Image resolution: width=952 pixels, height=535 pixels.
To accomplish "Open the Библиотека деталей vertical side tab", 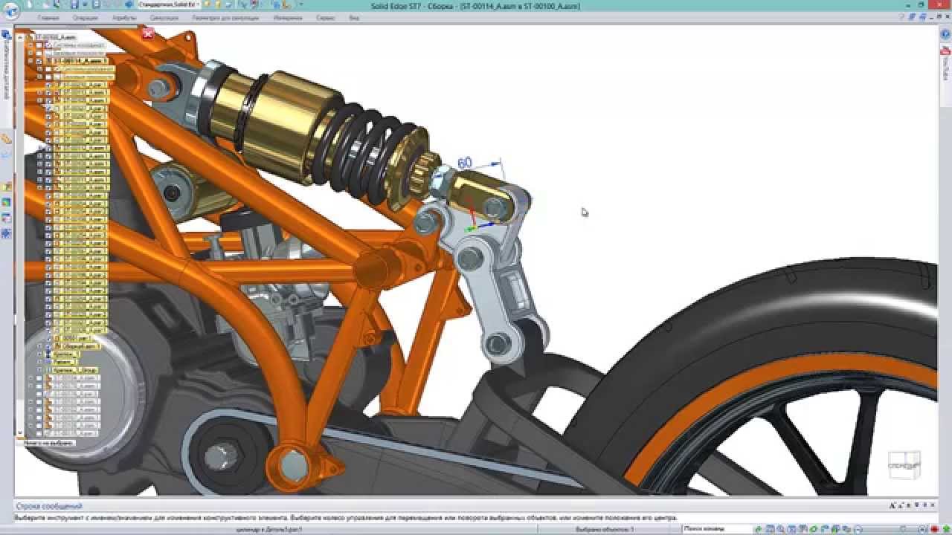I will pos(6,69).
